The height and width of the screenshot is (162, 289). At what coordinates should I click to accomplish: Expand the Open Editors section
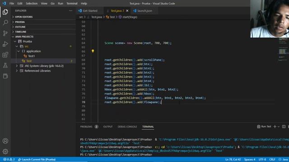pos(43,17)
